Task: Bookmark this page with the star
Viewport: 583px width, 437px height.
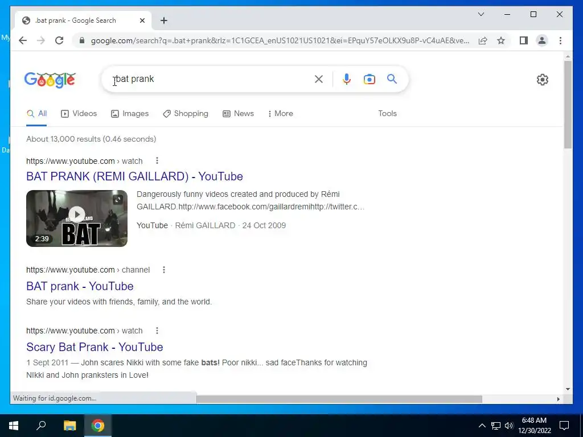Action: [x=501, y=40]
